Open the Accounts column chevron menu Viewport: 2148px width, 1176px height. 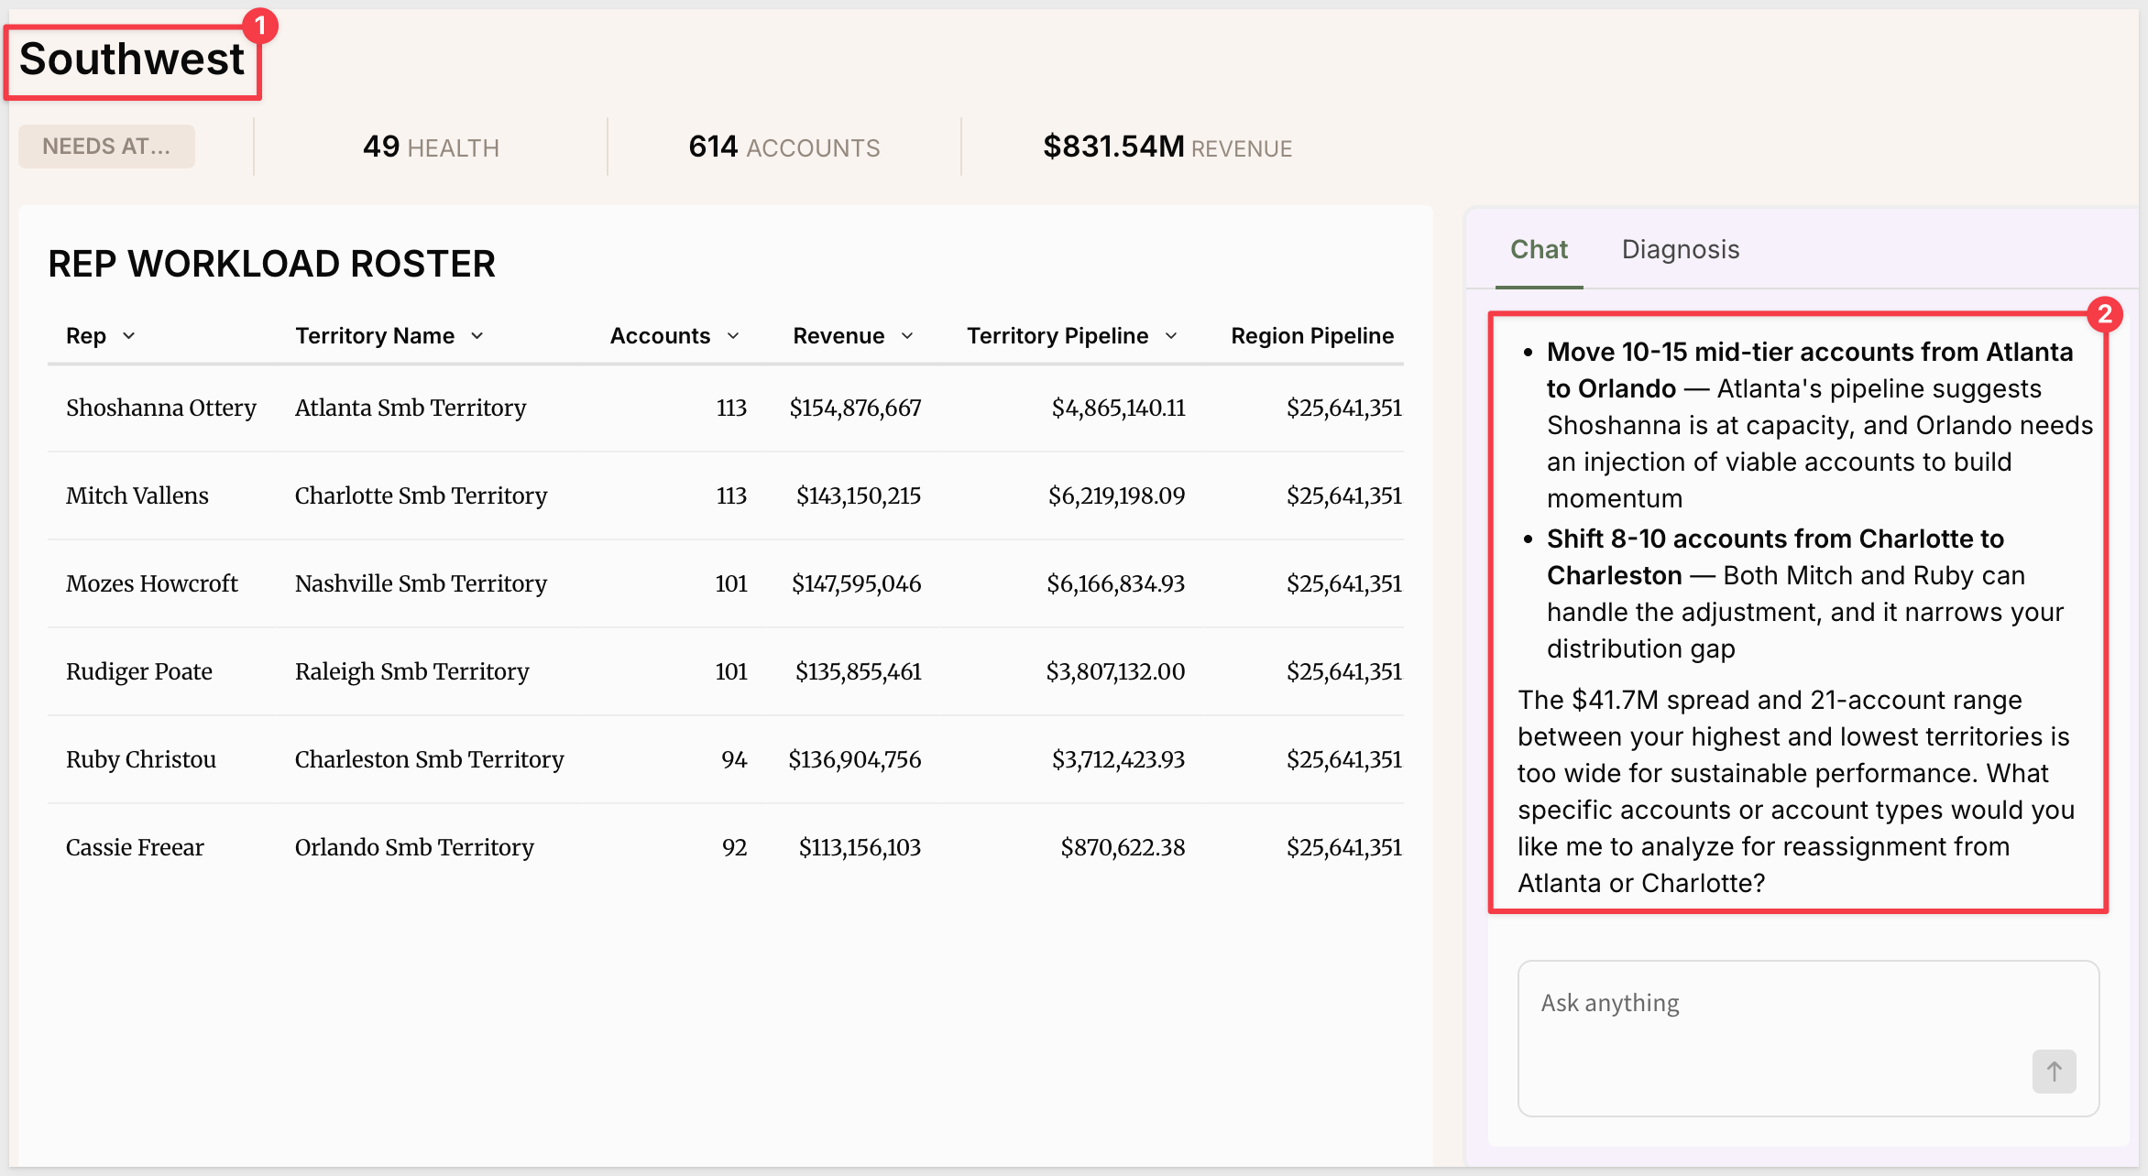[x=733, y=336]
